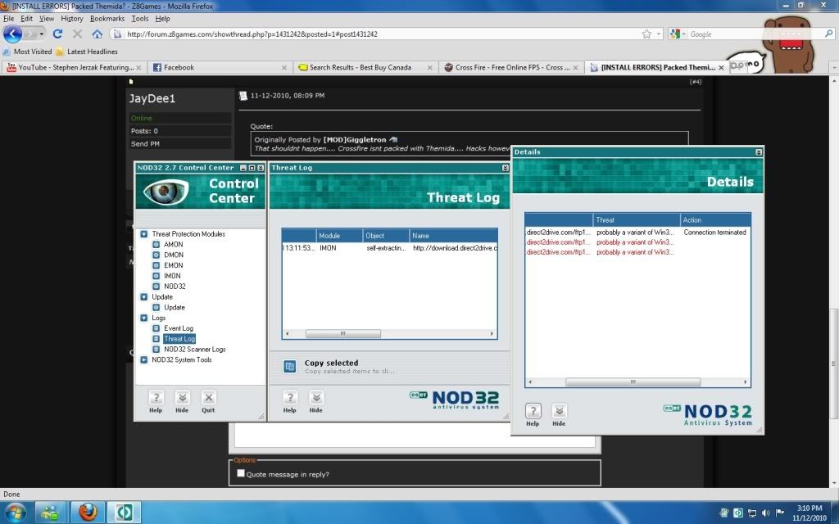Reload the page with refresh icon

click(x=57, y=34)
